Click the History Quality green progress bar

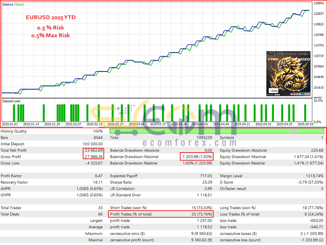point(217,131)
